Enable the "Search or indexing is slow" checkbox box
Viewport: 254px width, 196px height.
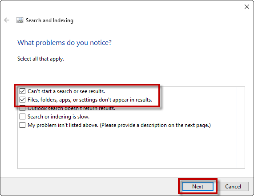[22, 117]
